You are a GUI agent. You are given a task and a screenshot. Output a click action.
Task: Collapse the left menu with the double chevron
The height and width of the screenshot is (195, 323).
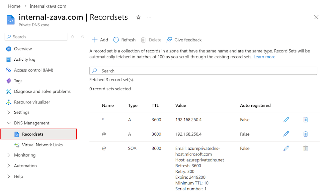(x=82, y=37)
